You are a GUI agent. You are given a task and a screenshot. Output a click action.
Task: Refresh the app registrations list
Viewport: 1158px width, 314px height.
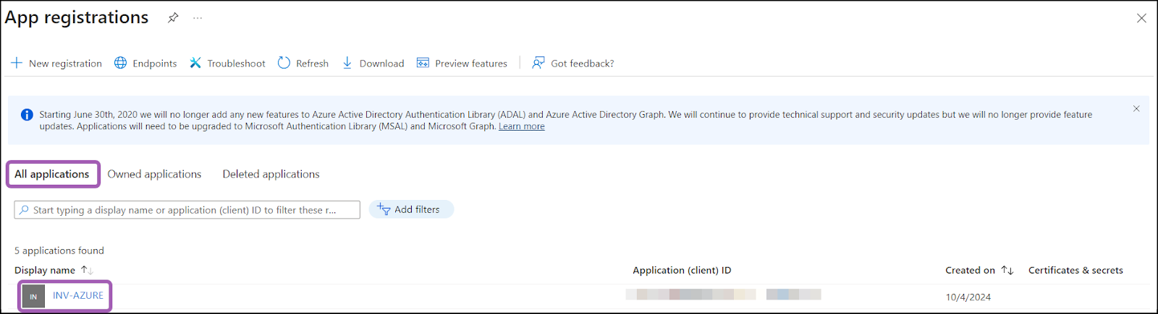(x=303, y=64)
